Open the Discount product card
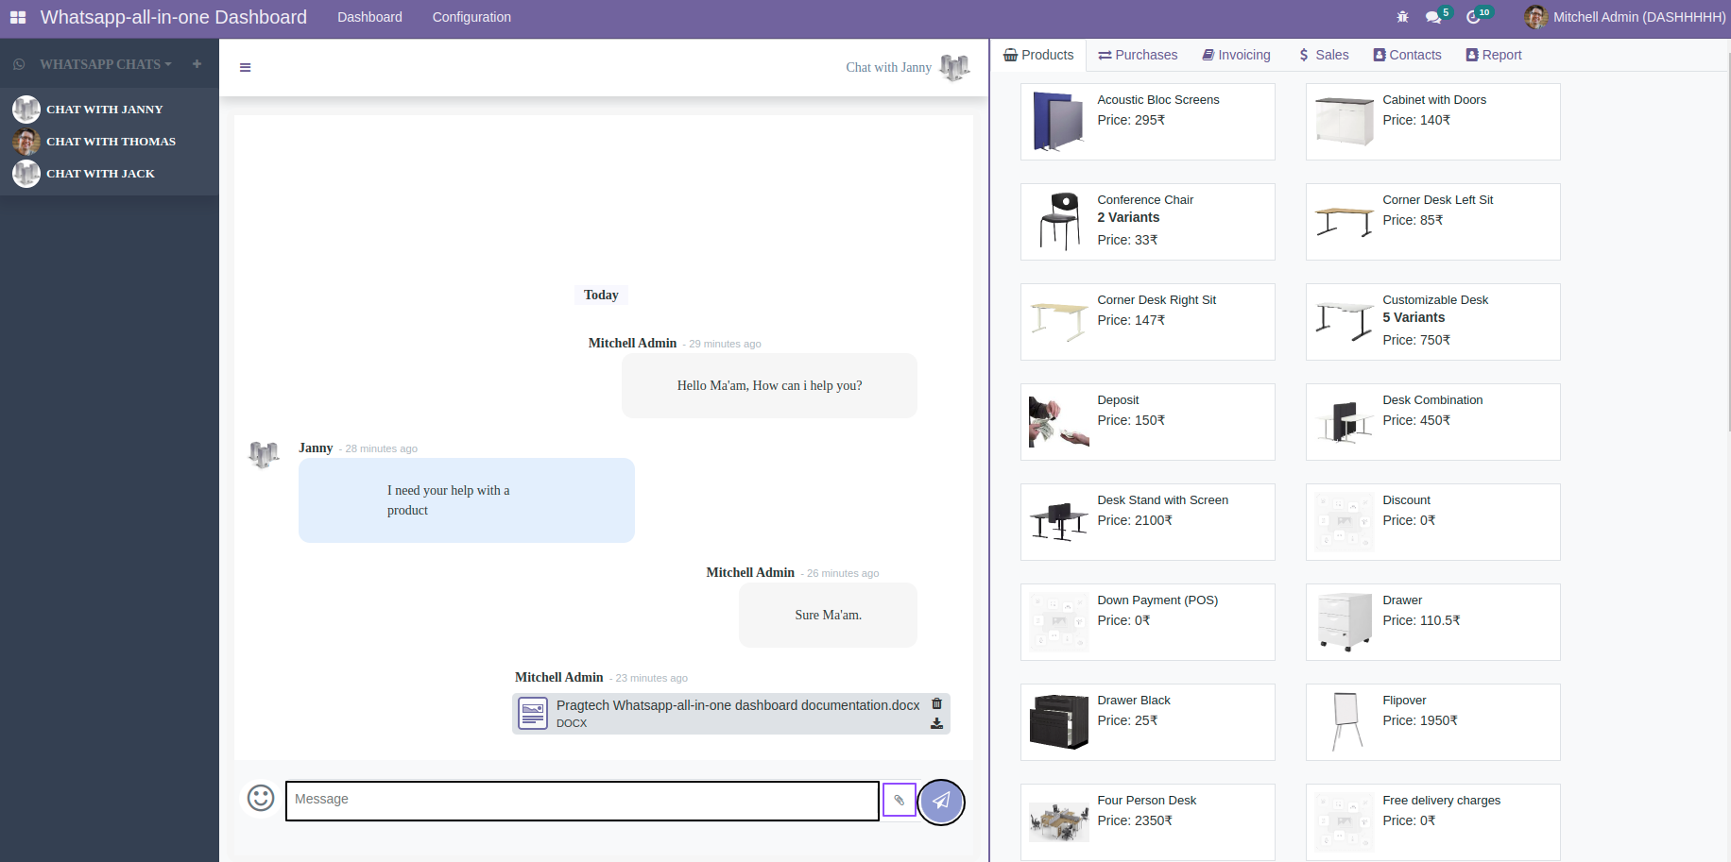1731x862 pixels. 1432,522
